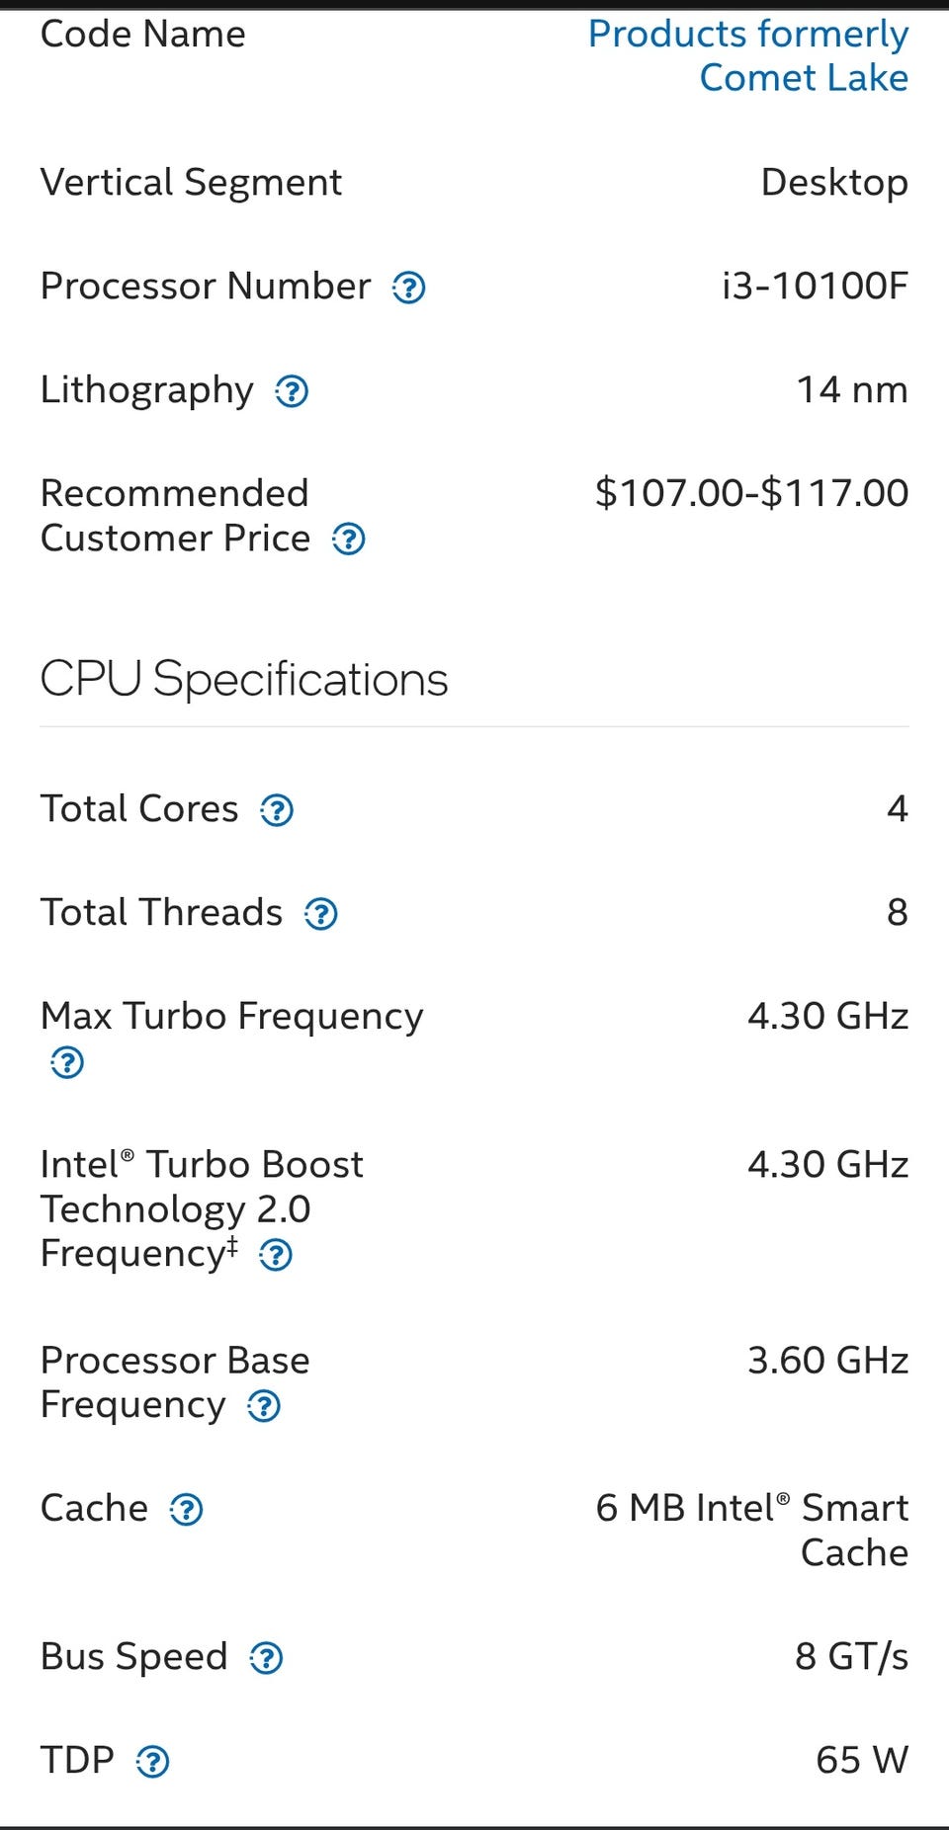This screenshot has height=1830, width=949.
Task: Open the Recommended Customer Price help icon
Action: (349, 540)
